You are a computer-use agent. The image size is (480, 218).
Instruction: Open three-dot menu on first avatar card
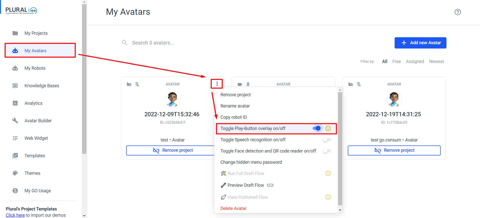(217, 84)
